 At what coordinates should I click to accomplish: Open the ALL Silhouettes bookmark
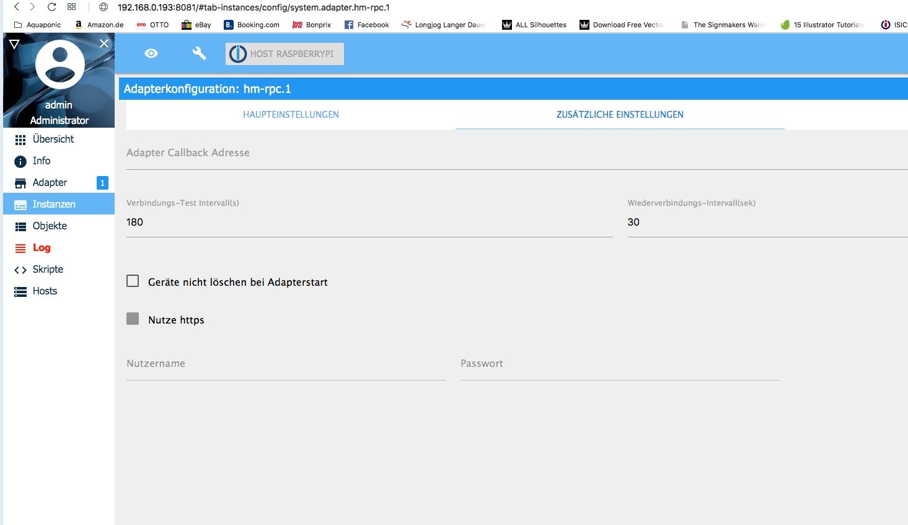(534, 25)
